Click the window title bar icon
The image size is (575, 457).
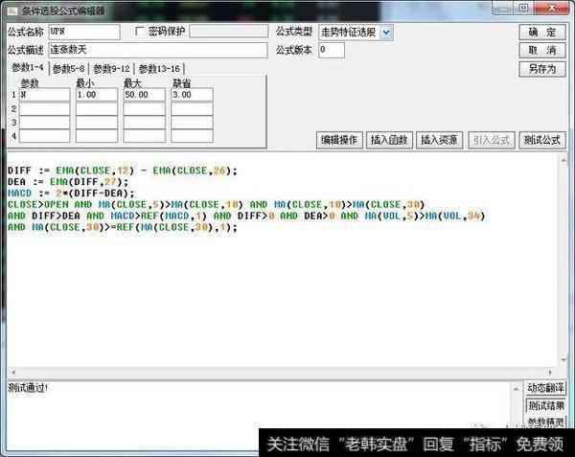[12, 11]
